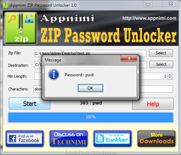Click the app icon in title bar

[6, 5]
